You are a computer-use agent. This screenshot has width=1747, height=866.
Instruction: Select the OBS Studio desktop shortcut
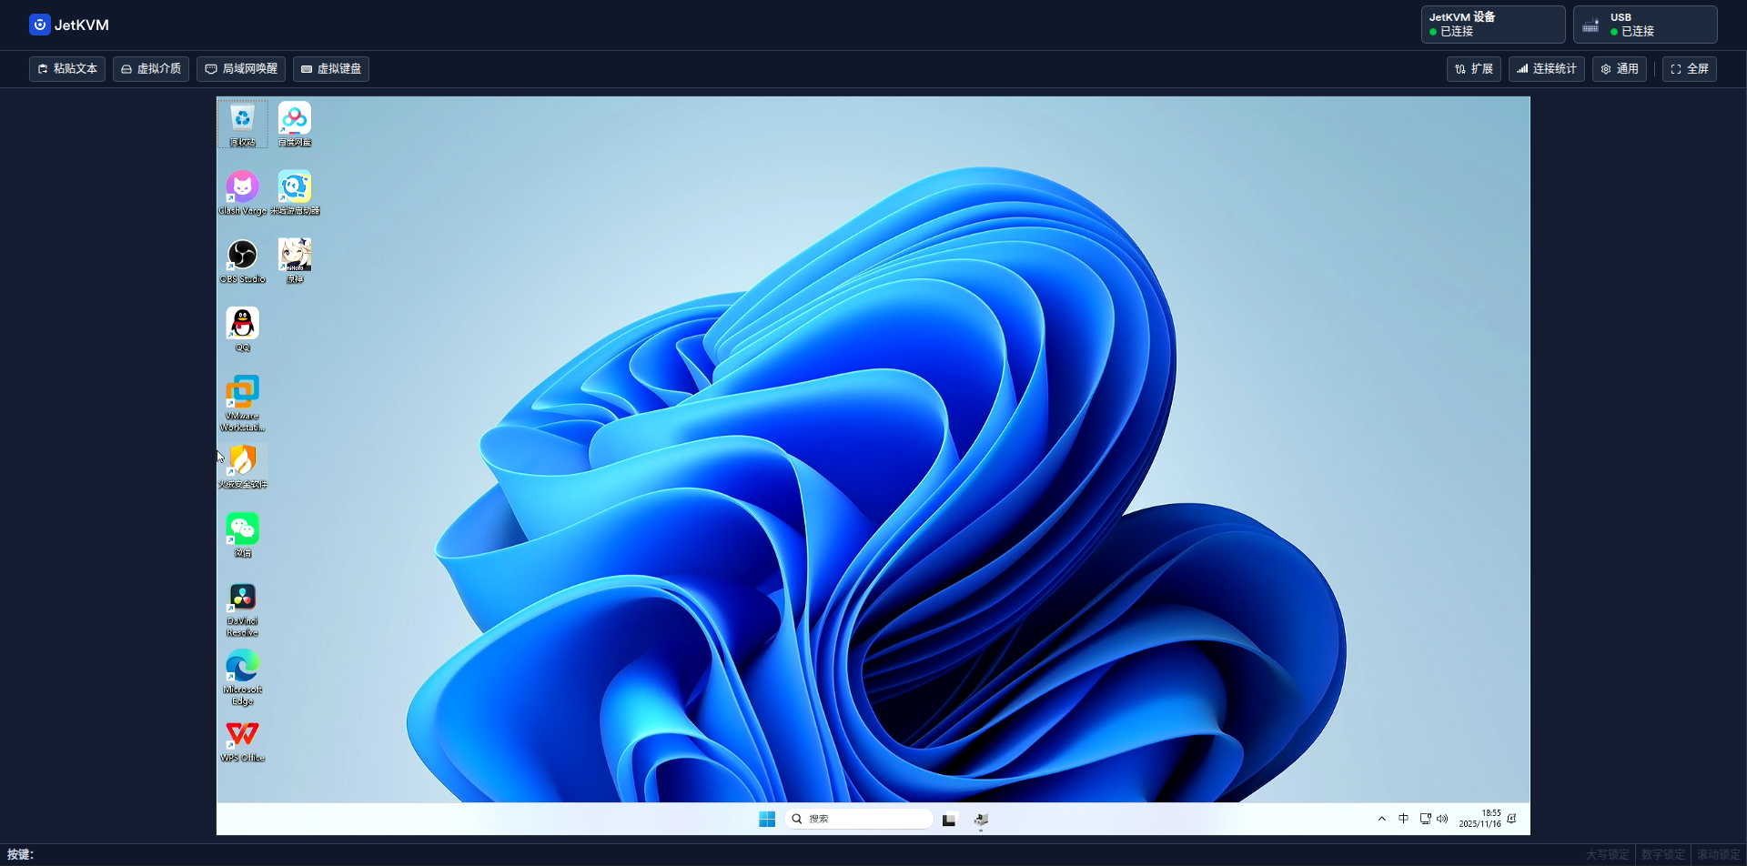[x=242, y=259]
